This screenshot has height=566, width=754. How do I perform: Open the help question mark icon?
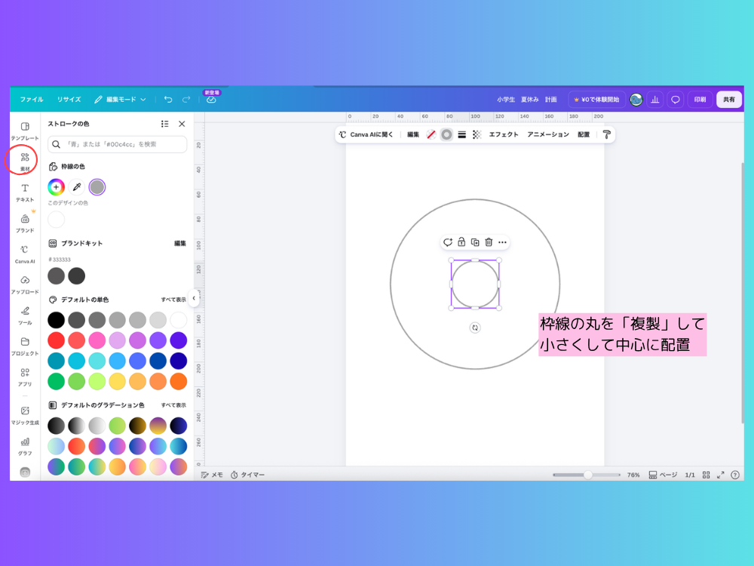coord(734,475)
